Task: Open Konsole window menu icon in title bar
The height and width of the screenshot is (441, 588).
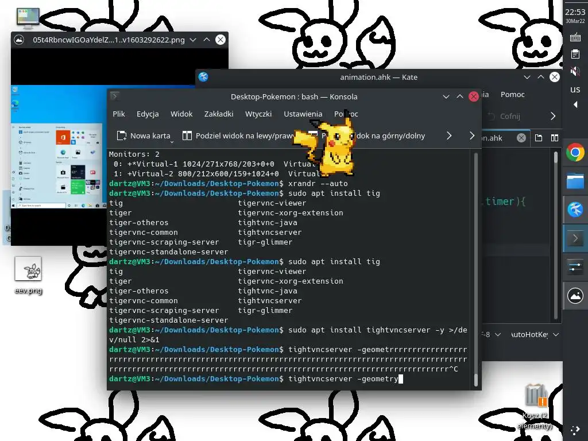Action: (x=115, y=96)
